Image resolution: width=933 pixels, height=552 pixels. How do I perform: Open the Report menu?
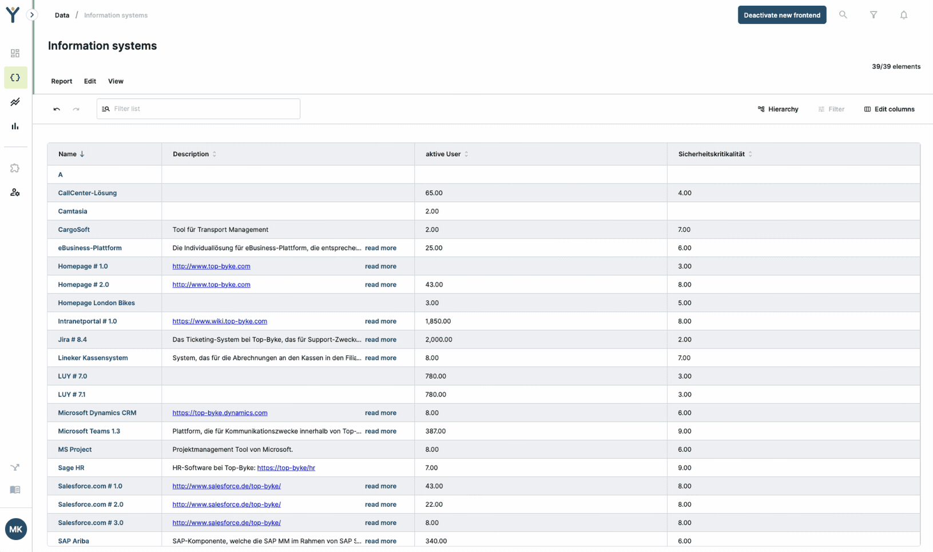point(62,81)
